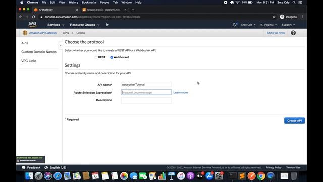Open Photos from the dock
This screenshot has height=182, width=323.
[124, 176]
